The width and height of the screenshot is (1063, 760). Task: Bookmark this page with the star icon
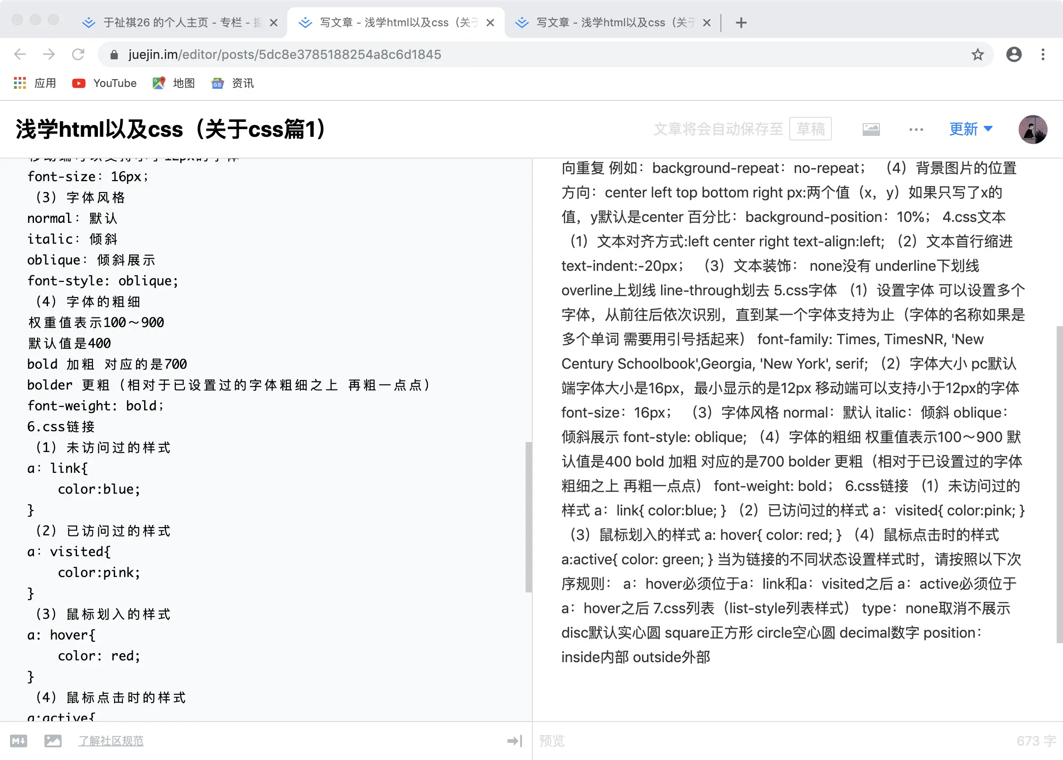click(x=977, y=55)
